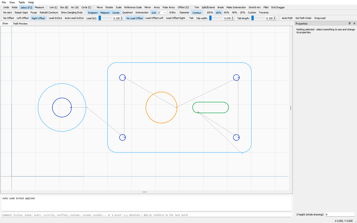357x223 pixels.
Task: Click Show Dangling Ends
Action: click(72, 13)
